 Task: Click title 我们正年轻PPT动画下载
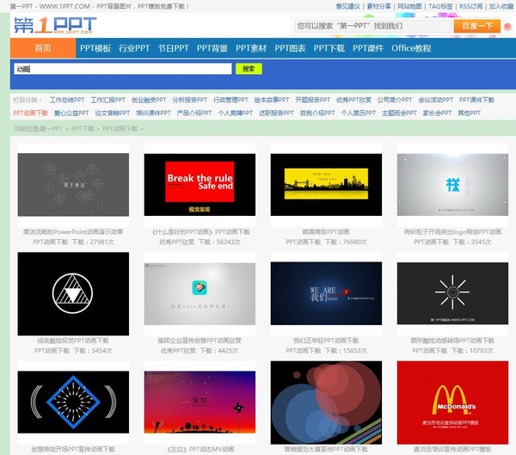click(x=326, y=341)
